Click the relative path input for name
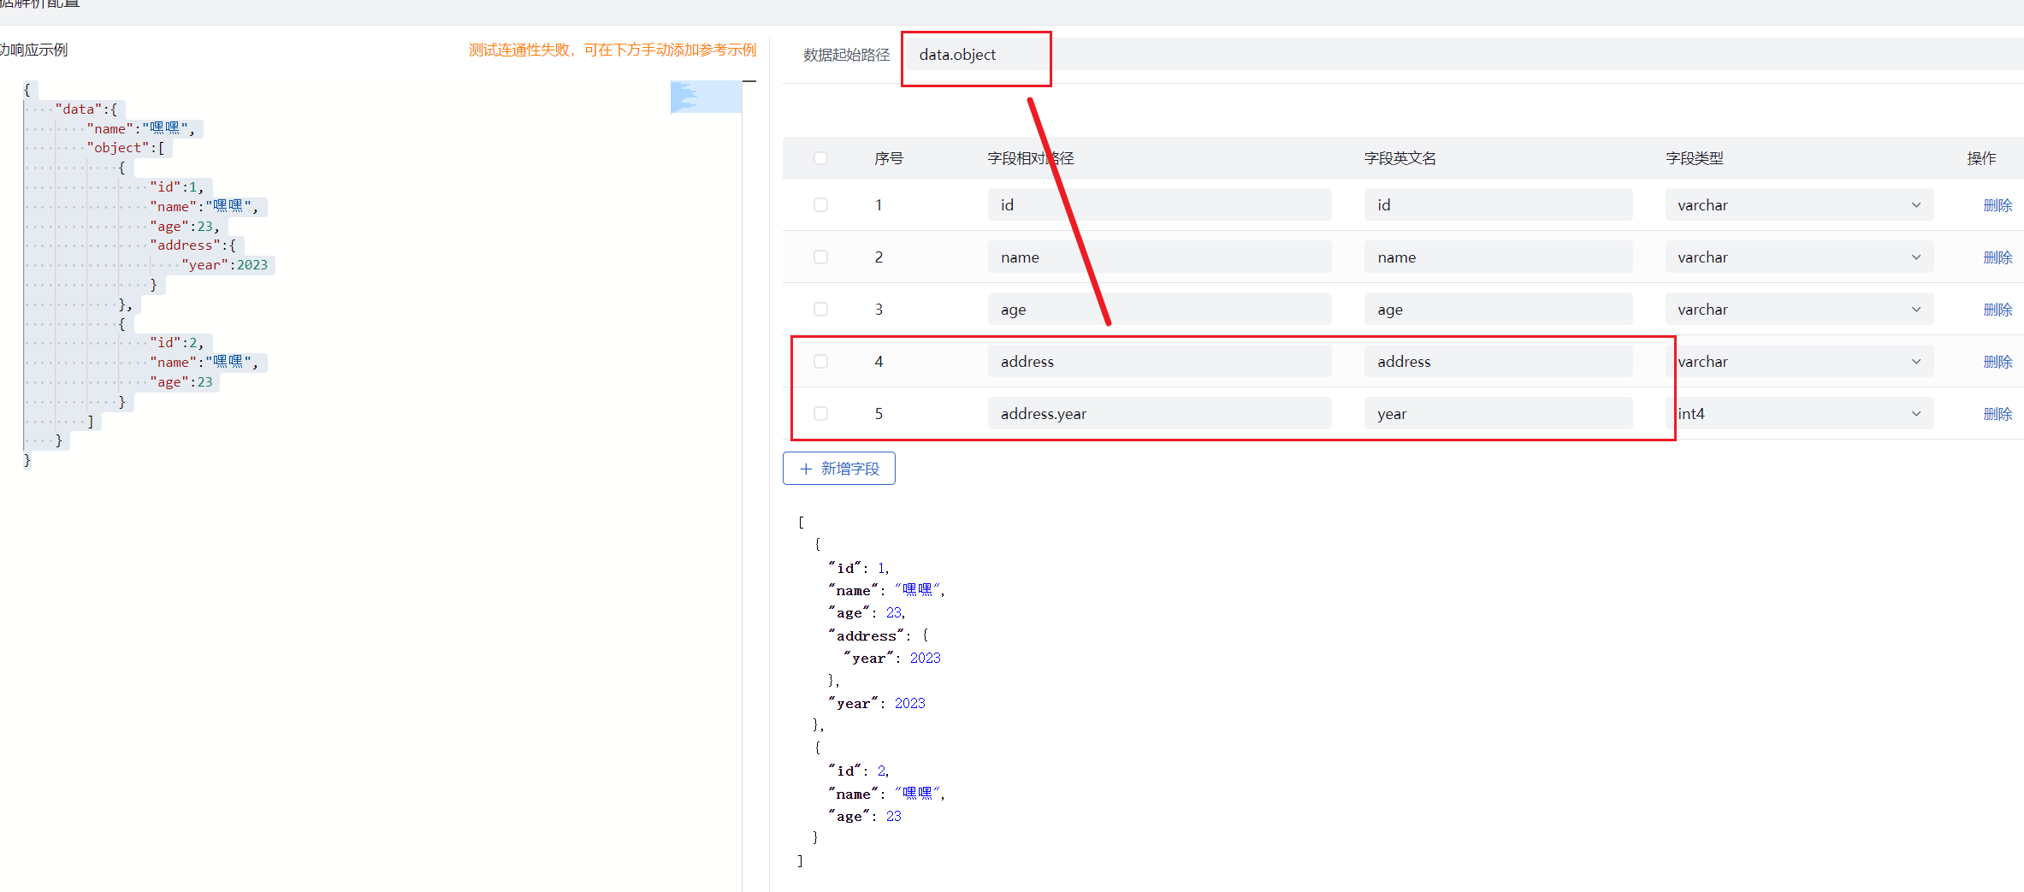The width and height of the screenshot is (2024, 892). point(1158,257)
